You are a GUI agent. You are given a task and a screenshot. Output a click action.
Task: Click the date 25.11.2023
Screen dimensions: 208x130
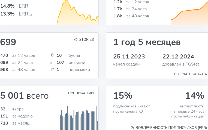129,57
